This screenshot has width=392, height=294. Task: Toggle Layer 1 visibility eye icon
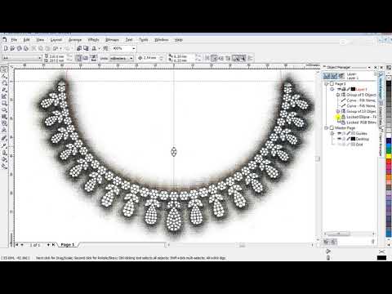point(339,89)
